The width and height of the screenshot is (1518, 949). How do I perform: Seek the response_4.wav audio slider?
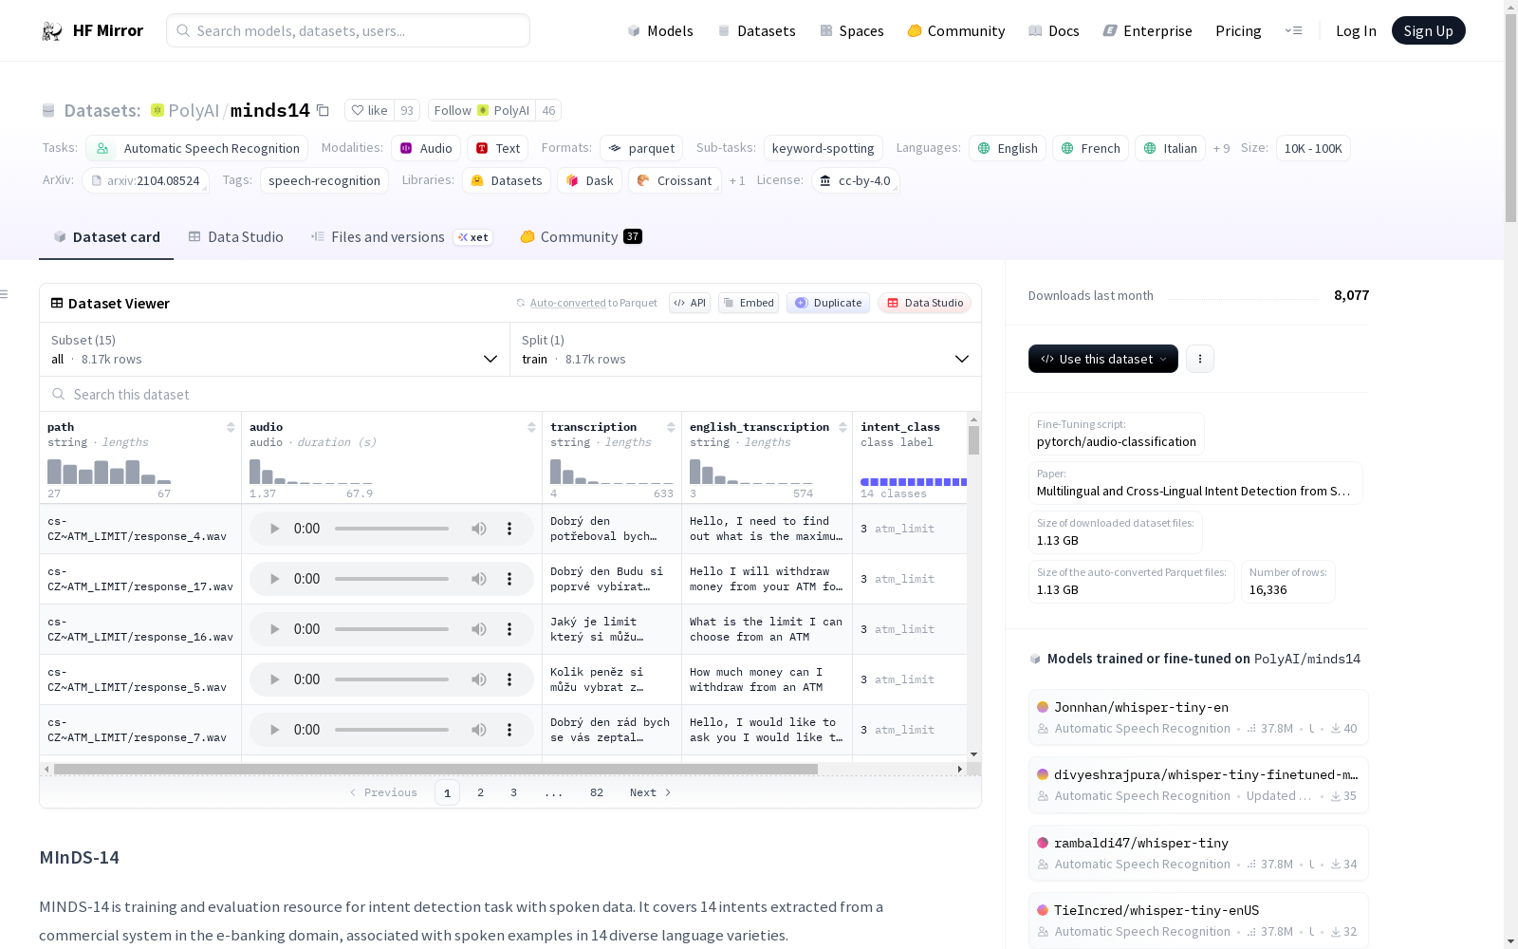click(x=392, y=529)
